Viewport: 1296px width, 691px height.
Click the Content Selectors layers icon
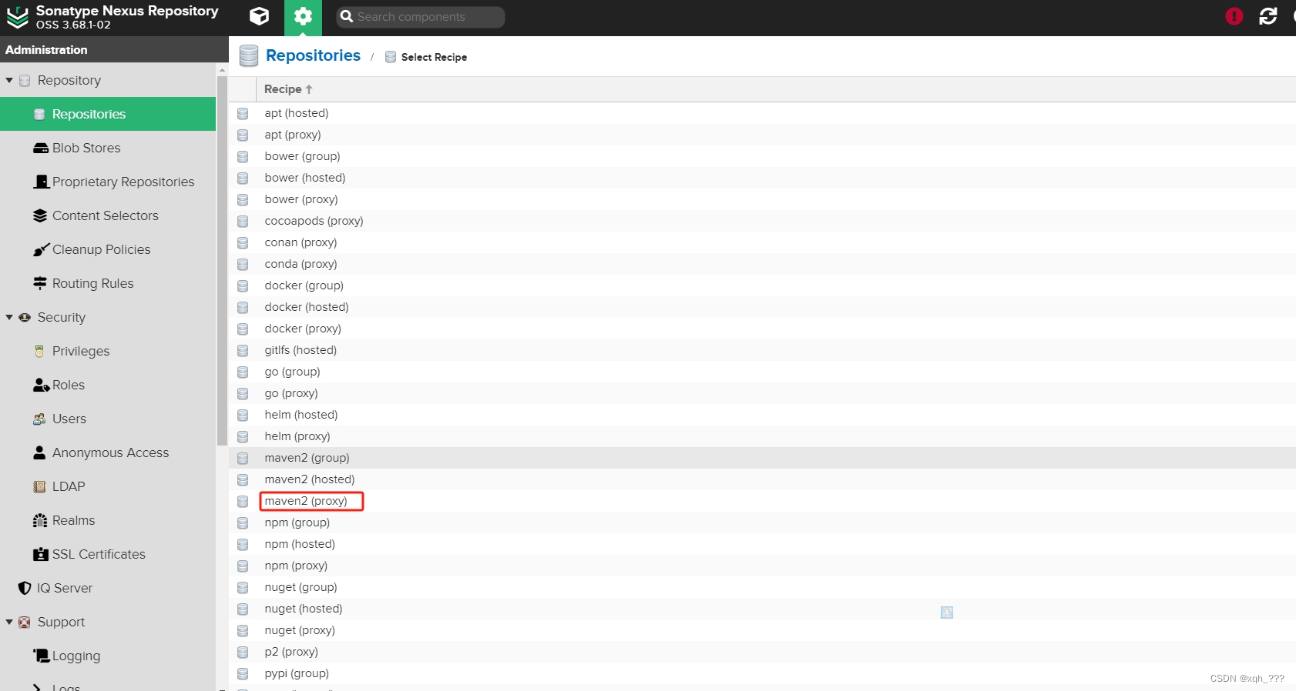(41, 215)
